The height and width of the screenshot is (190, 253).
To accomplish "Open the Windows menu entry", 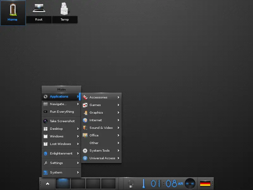I will [61, 136].
